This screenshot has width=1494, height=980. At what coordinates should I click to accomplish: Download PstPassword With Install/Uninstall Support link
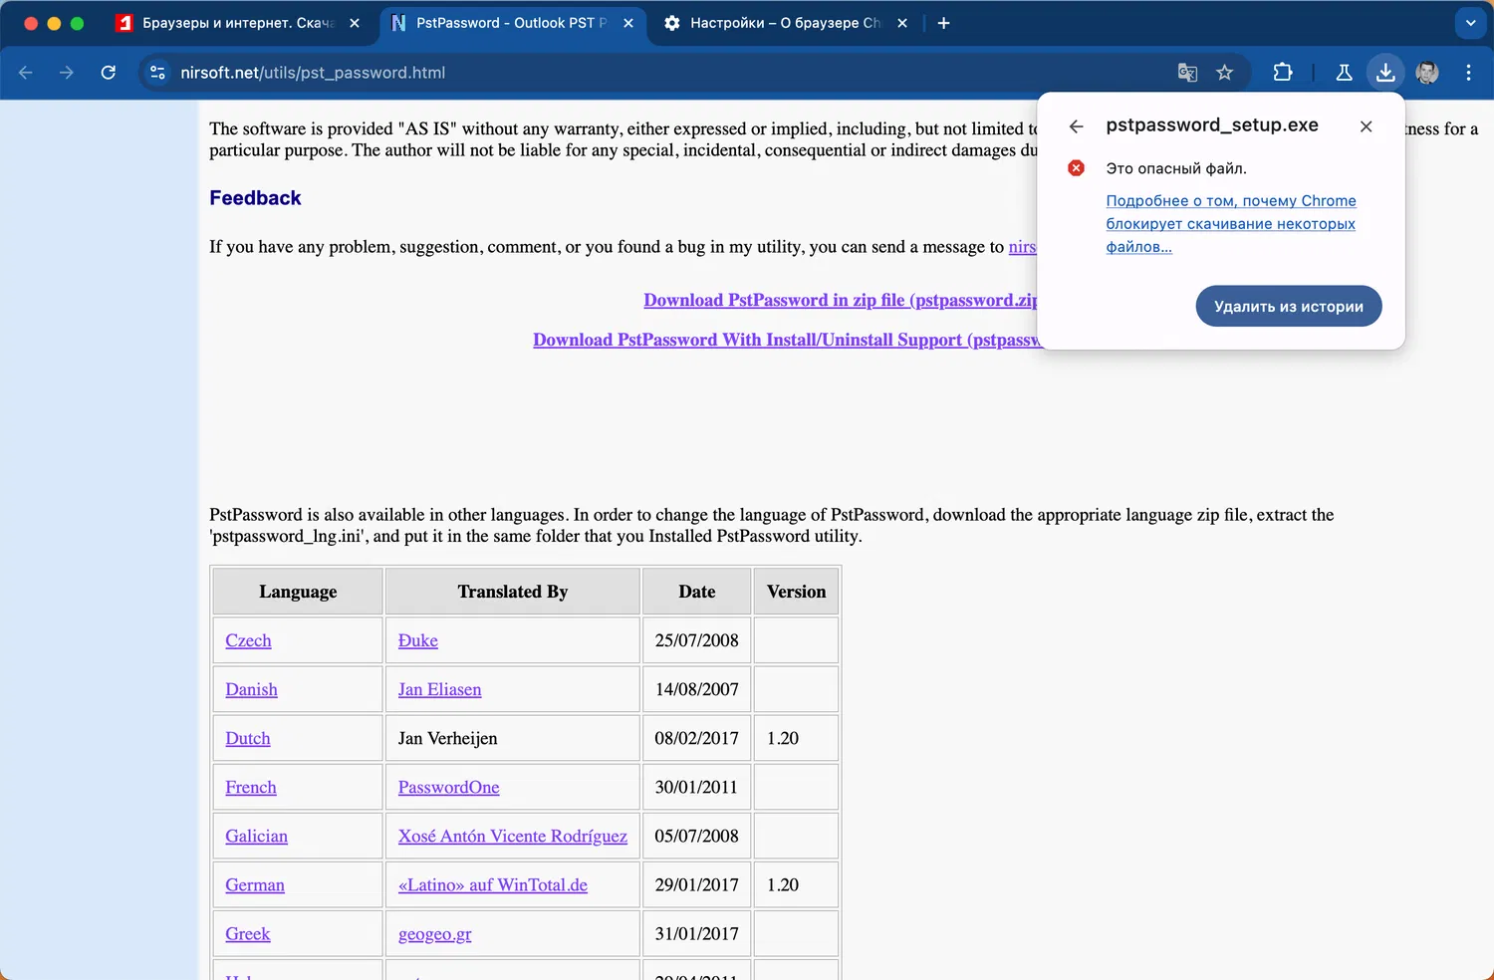pos(786,340)
